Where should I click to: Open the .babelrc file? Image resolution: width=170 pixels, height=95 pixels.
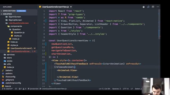[x=9, y=70]
